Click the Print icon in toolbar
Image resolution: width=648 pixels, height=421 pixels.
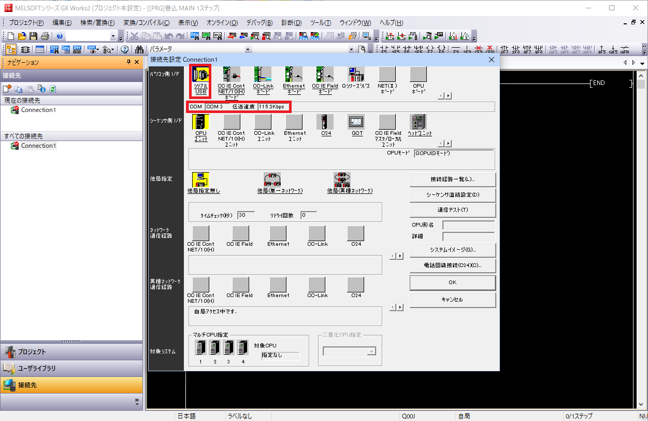(x=45, y=36)
